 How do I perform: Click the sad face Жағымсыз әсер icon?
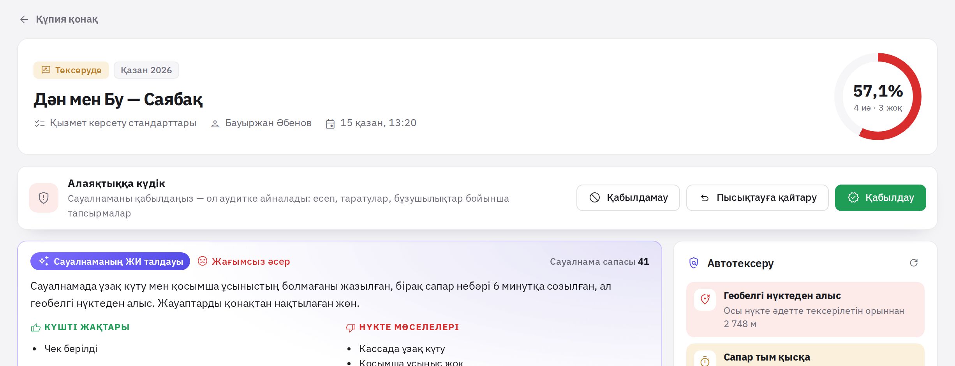[203, 261]
